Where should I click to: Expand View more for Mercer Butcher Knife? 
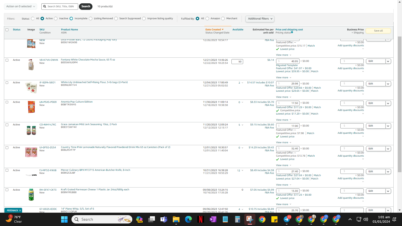pos(284,185)
